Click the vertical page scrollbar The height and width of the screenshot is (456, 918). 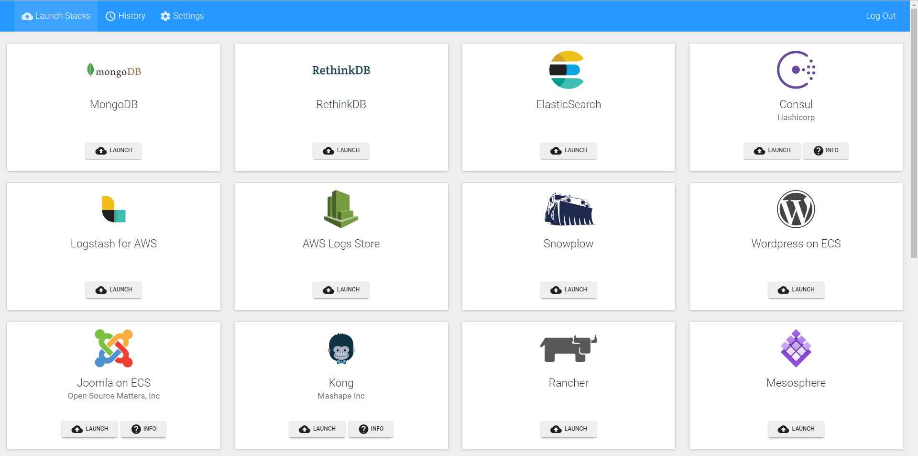pos(914,133)
